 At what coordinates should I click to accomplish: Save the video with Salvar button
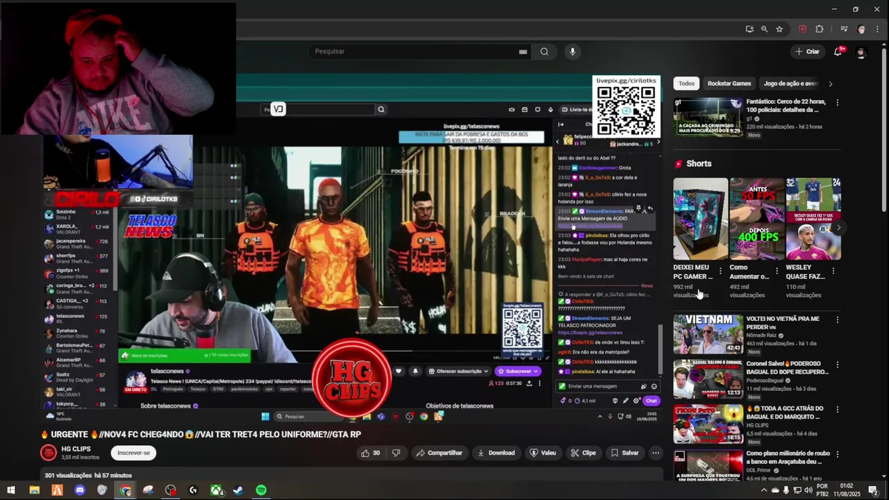click(624, 453)
